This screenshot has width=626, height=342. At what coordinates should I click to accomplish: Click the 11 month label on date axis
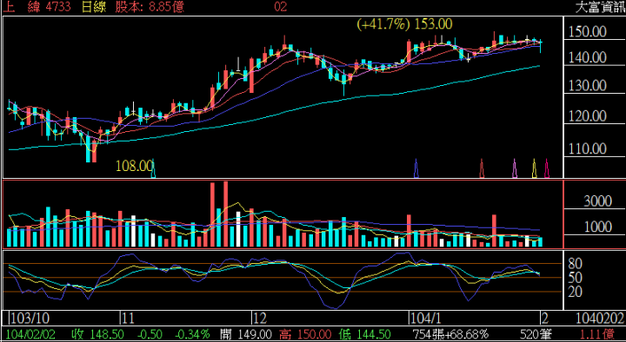click(128, 318)
